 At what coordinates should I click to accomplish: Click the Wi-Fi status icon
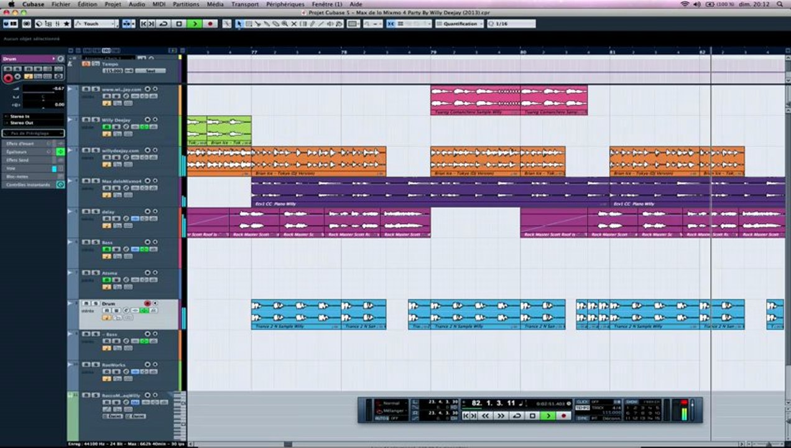point(685,4)
